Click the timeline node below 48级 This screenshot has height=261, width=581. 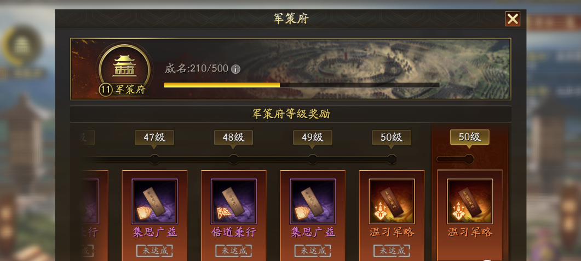point(234,159)
